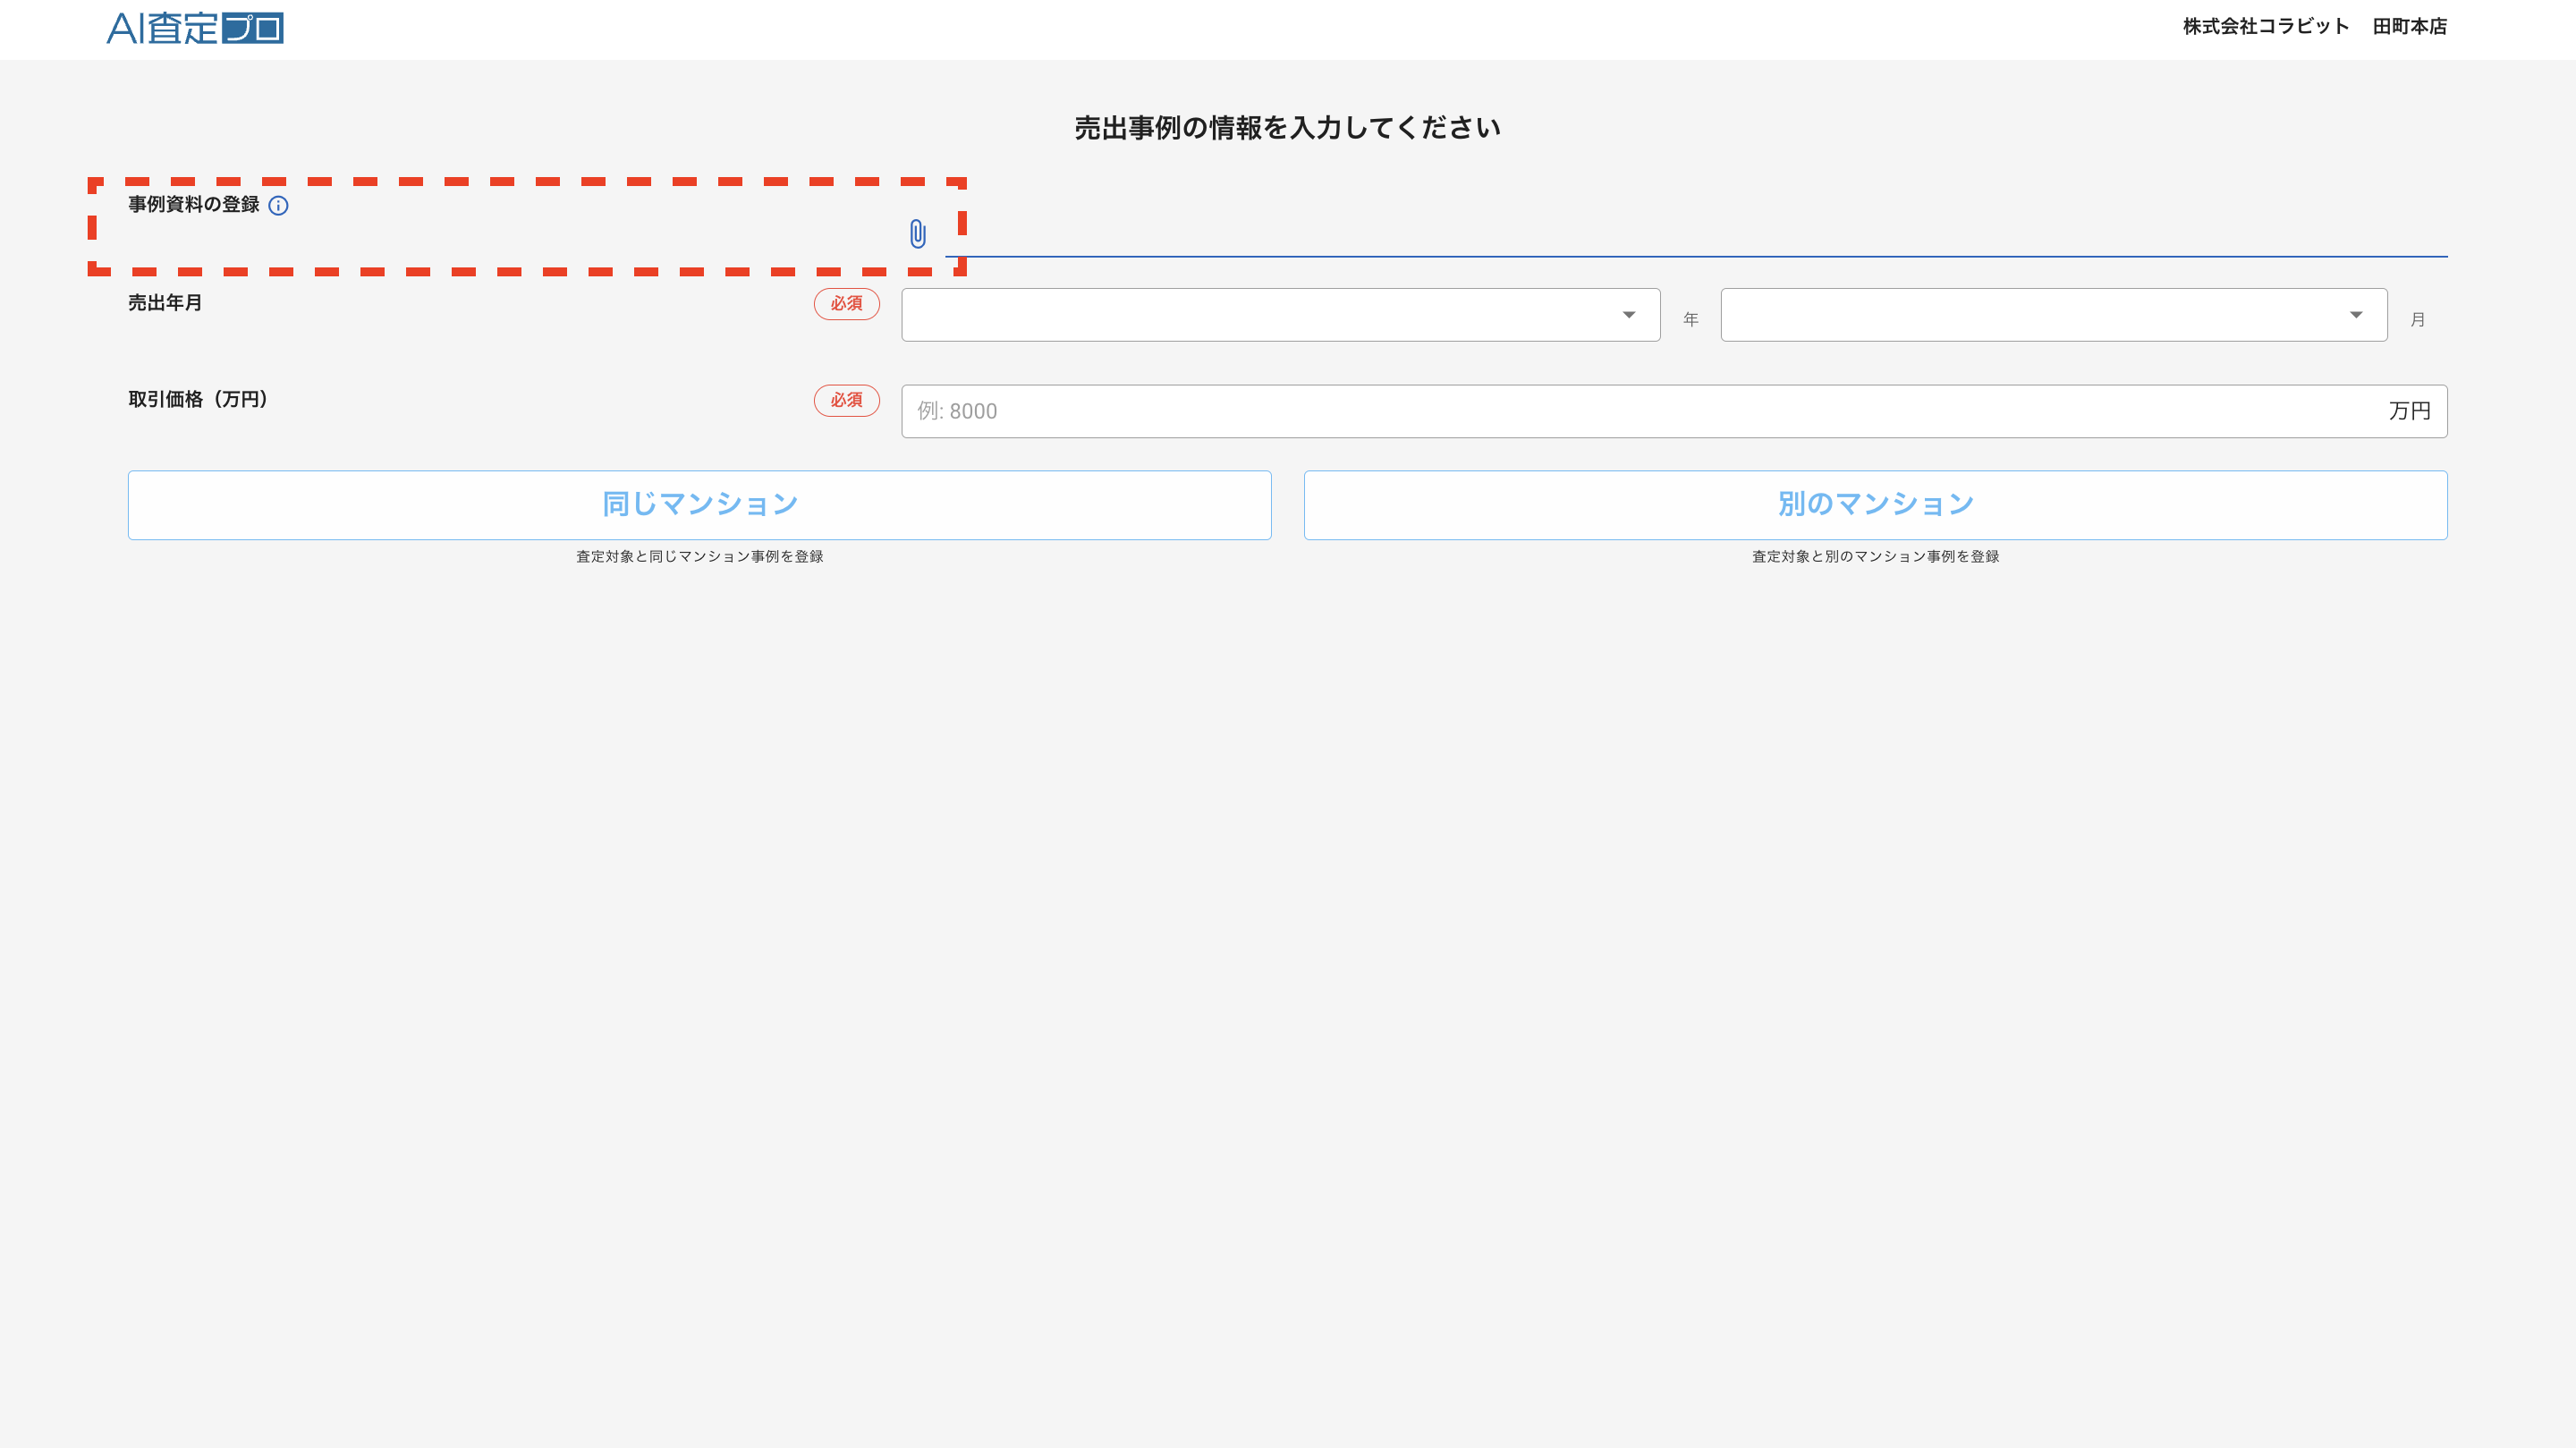
Task: Click the 取引価格 price input field
Action: (x=1674, y=411)
